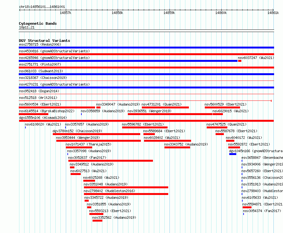Viewport: 283px width, 233px height.
Task: Open nsv3054374 (Fan2017) label
Action: [x=262, y=211]
